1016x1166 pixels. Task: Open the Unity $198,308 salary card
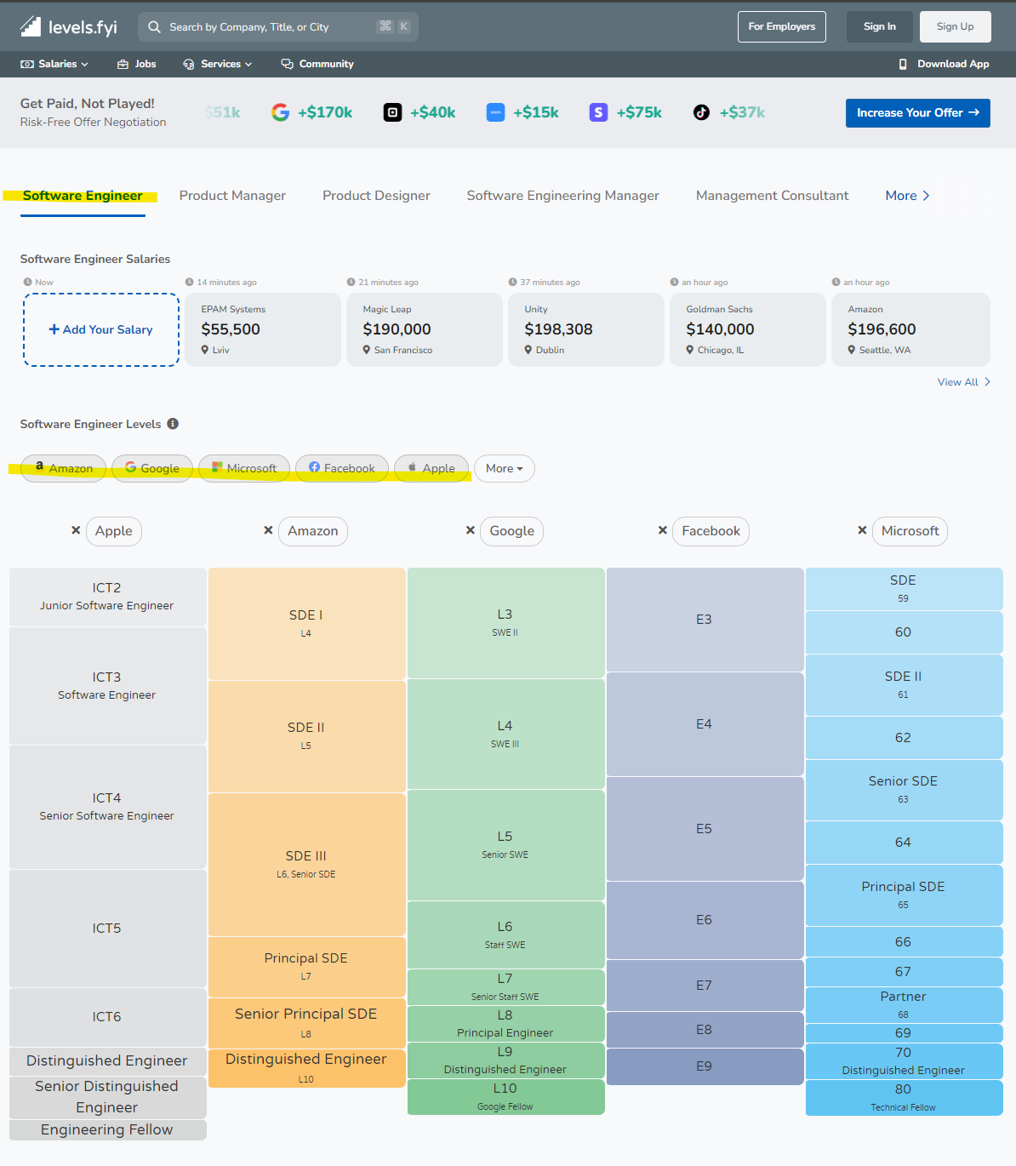[586, 330]
